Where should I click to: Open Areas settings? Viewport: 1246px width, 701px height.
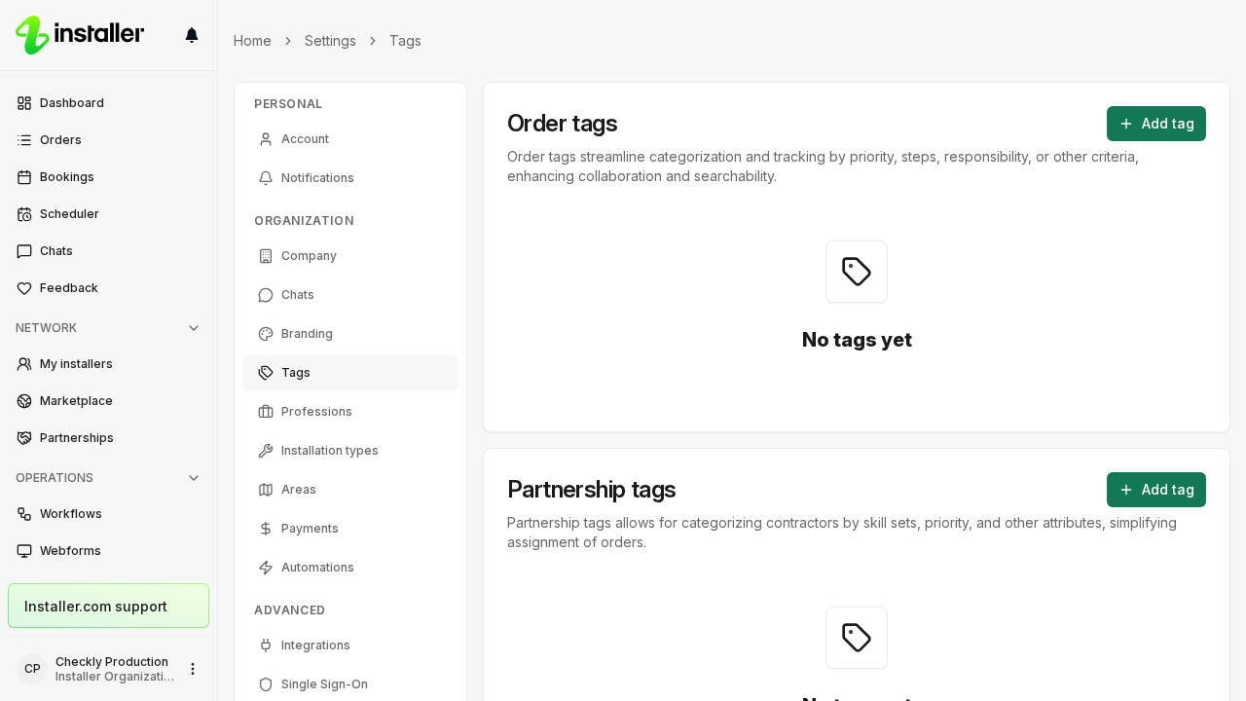[350, 490]
